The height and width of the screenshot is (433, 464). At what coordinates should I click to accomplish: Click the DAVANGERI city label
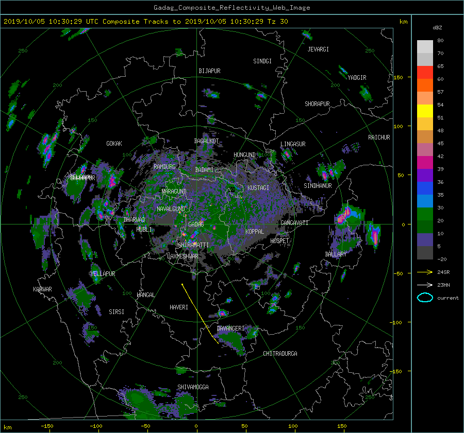(230, 328)
